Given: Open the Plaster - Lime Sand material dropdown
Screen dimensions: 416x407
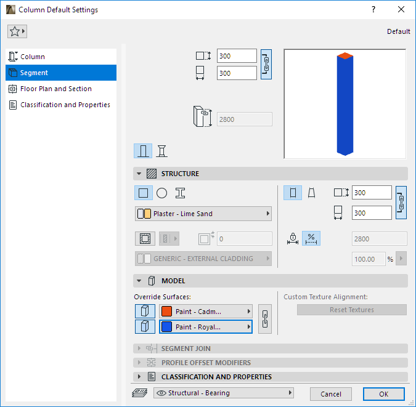Looking at the screenshot, I should (203, 214).
